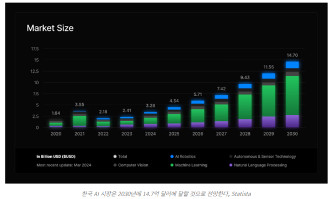Viewport: 331px width, 199px height.
Task: Select the 2030 bar's green Machine Learning segment
Action: click(x=292, y=95)
